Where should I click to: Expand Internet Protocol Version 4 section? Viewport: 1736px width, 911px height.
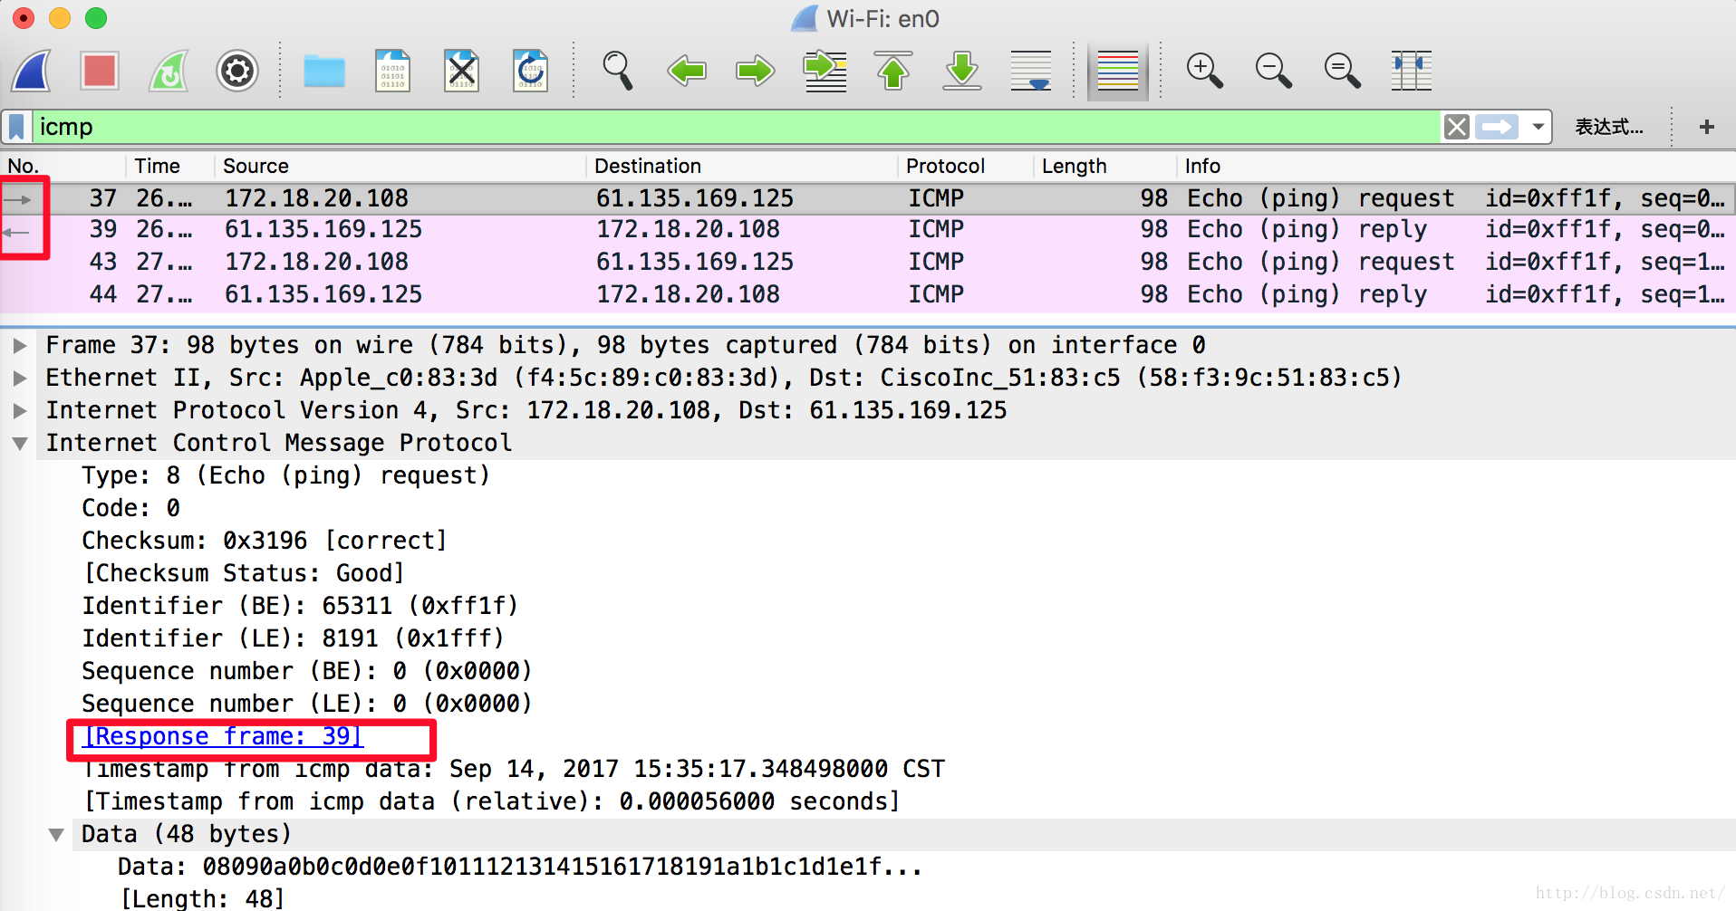click(x=19, y=410)
